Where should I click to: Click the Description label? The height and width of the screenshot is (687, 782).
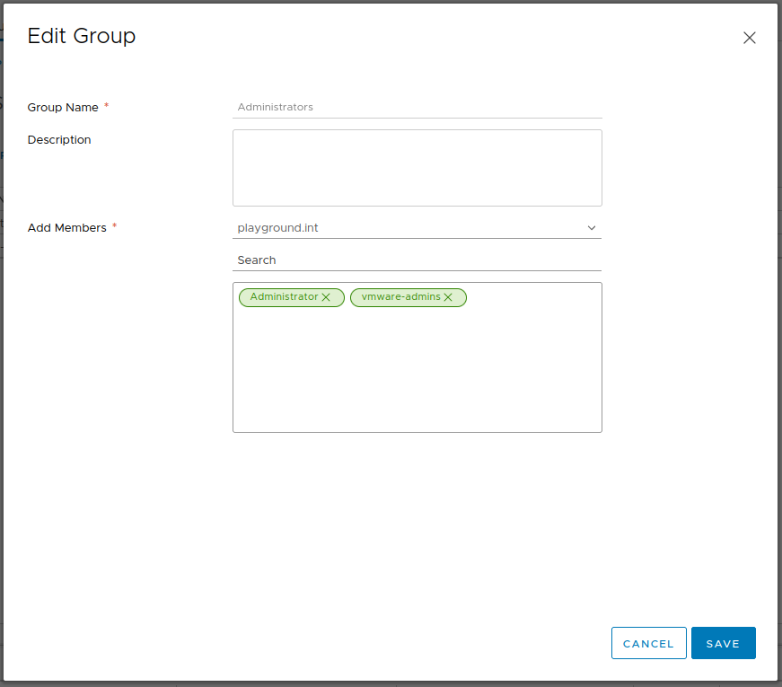(x=59, y=140)
